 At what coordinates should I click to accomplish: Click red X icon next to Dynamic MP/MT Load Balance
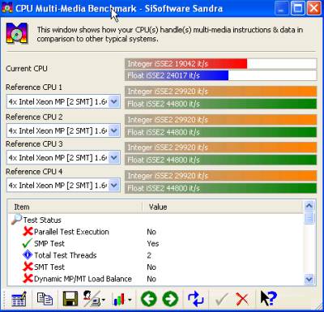28,279
